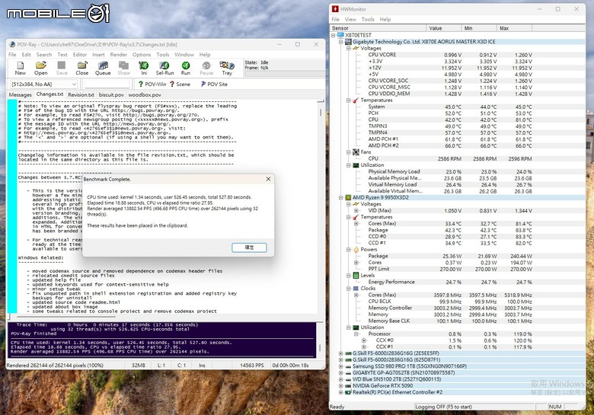
Task: Switch to the woodbox.pov tab
Action: tap(145, 94)
